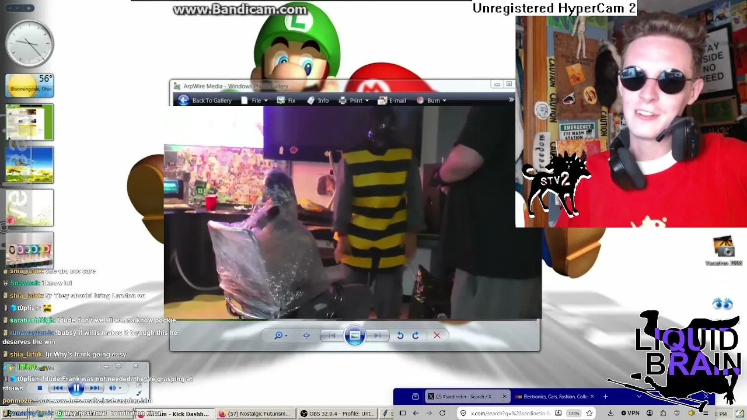Open the Kick Dashboard taskbar window
The height and width of the screenshot is (420, 747).
[174, 414]
